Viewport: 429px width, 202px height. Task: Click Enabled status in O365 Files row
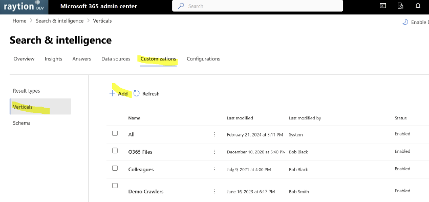point(402,151)
